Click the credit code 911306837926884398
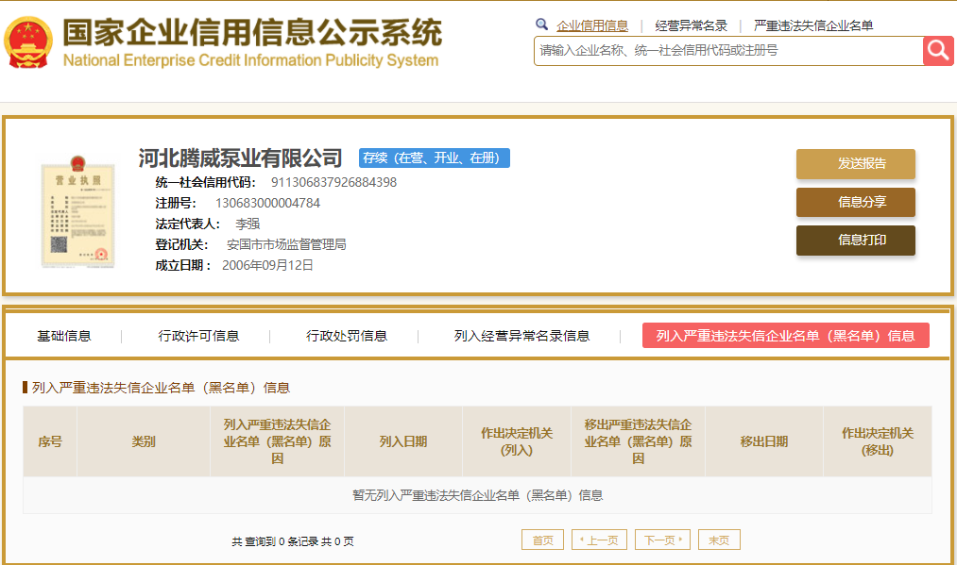 [333, 182]
